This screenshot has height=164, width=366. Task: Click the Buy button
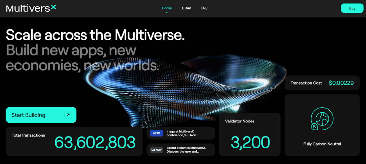click(352, 8)
